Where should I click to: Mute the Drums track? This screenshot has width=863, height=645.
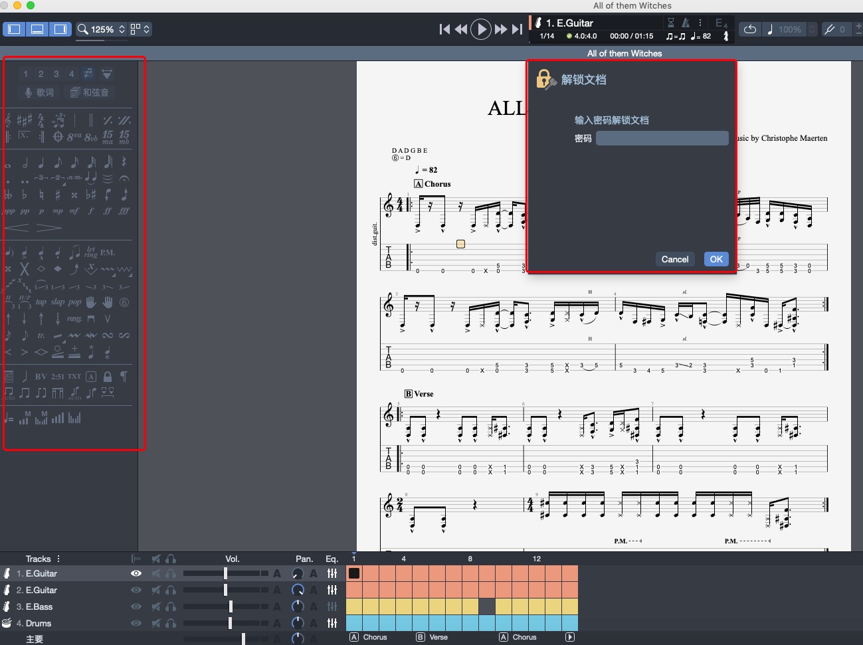(156, 623)
